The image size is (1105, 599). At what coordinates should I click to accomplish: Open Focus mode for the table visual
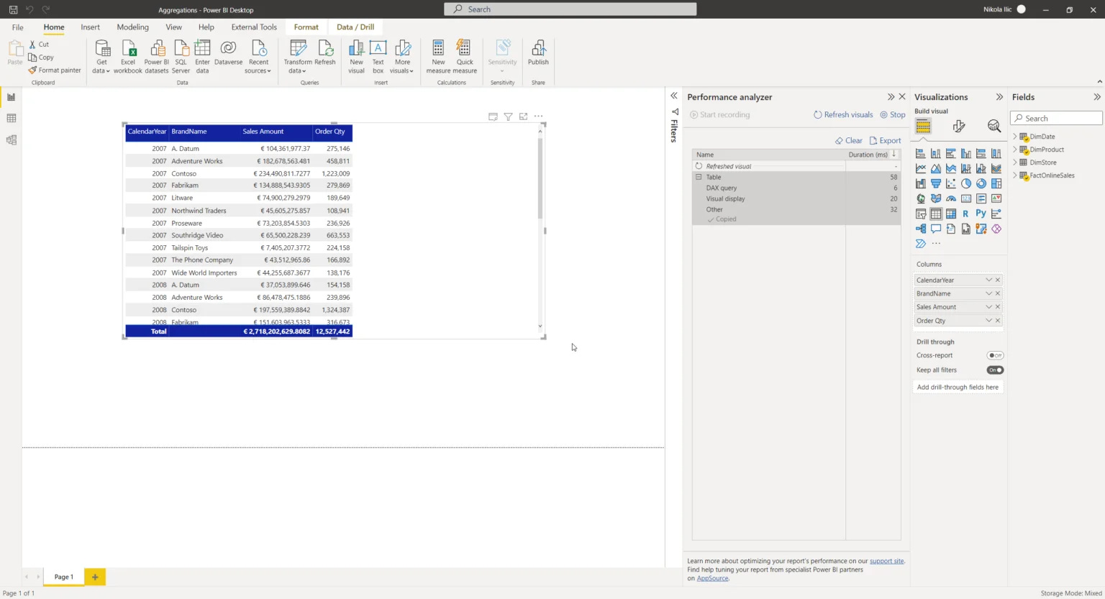click(523, 116)
